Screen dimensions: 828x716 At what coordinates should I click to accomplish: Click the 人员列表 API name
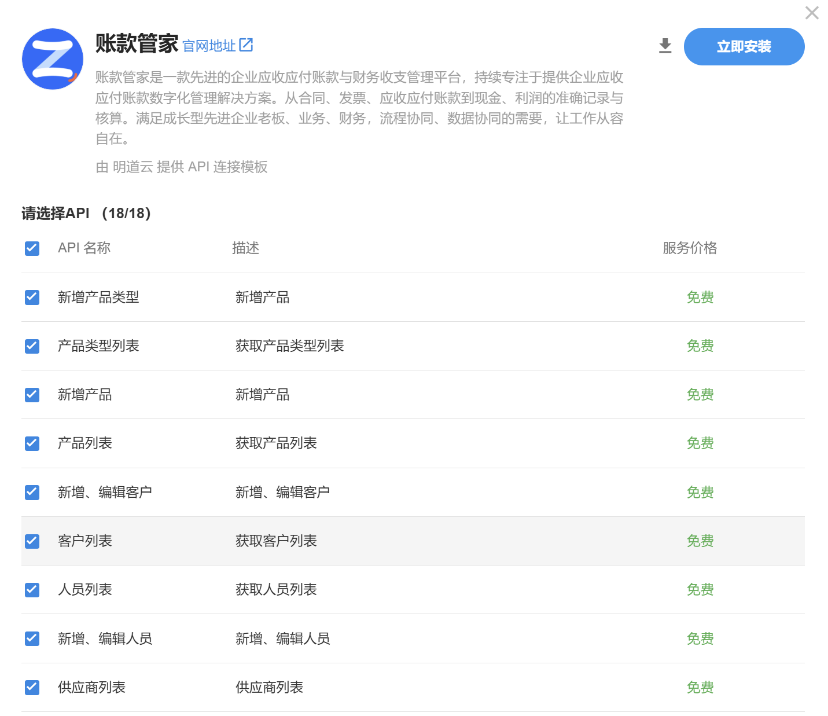[85, 589]
